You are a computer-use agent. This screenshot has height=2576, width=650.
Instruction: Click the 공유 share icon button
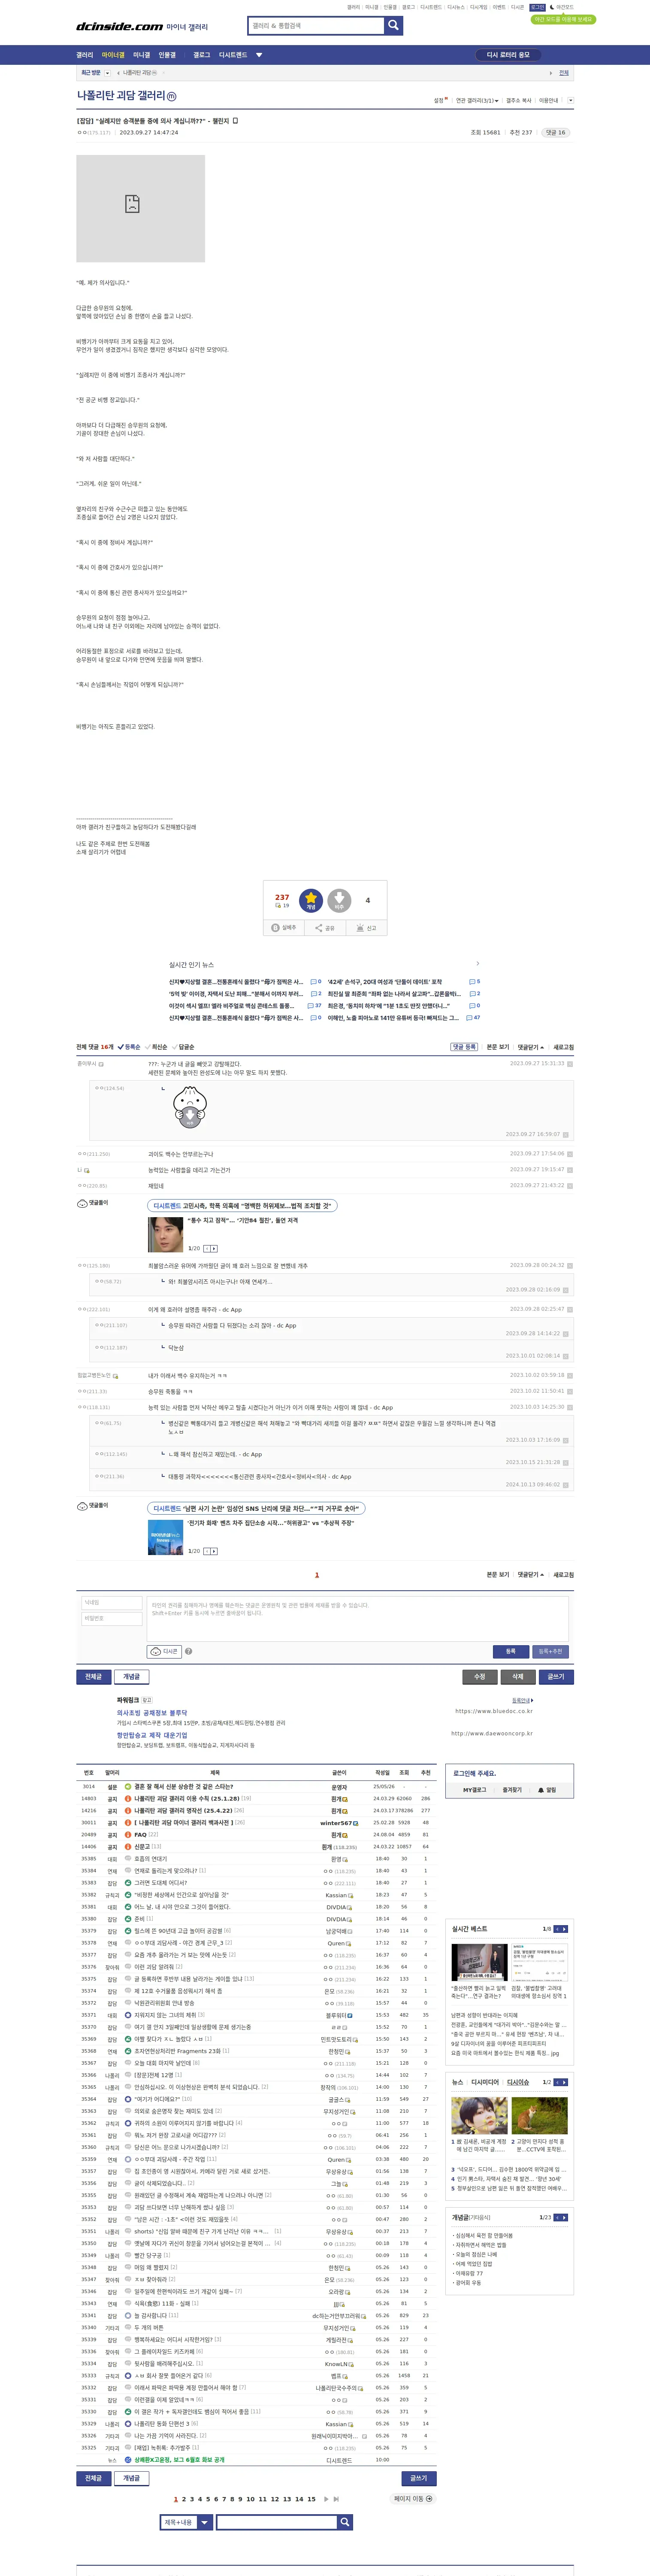point(325,928)
